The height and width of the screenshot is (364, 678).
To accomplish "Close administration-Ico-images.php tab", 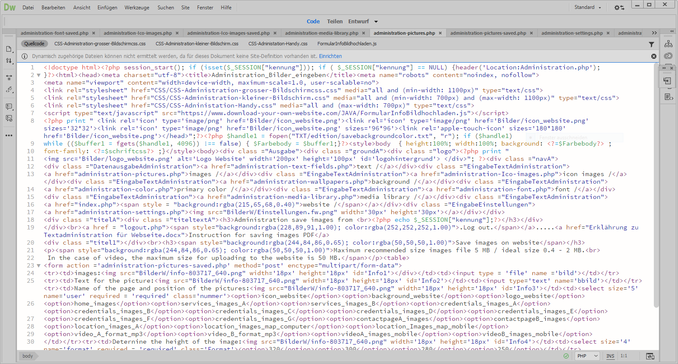I will point(177,33).
